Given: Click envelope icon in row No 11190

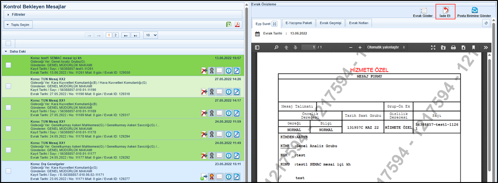Looking at the screenshot, I should pyautogui.click(x=220, y=91).
